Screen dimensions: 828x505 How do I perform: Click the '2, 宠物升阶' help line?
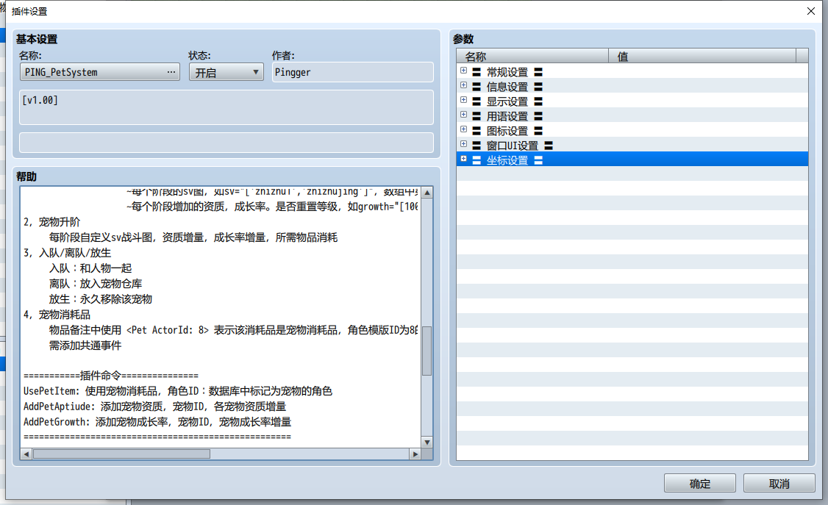[x=51, y=222]
